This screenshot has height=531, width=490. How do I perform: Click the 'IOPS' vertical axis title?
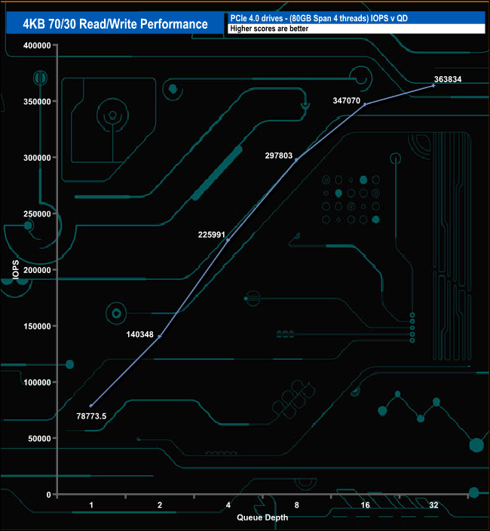[x=16, y=270]
